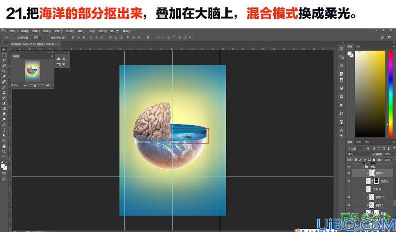Hide the 大脑 group layer
Screen dimensions: 396x232
(x=349, y=167)
